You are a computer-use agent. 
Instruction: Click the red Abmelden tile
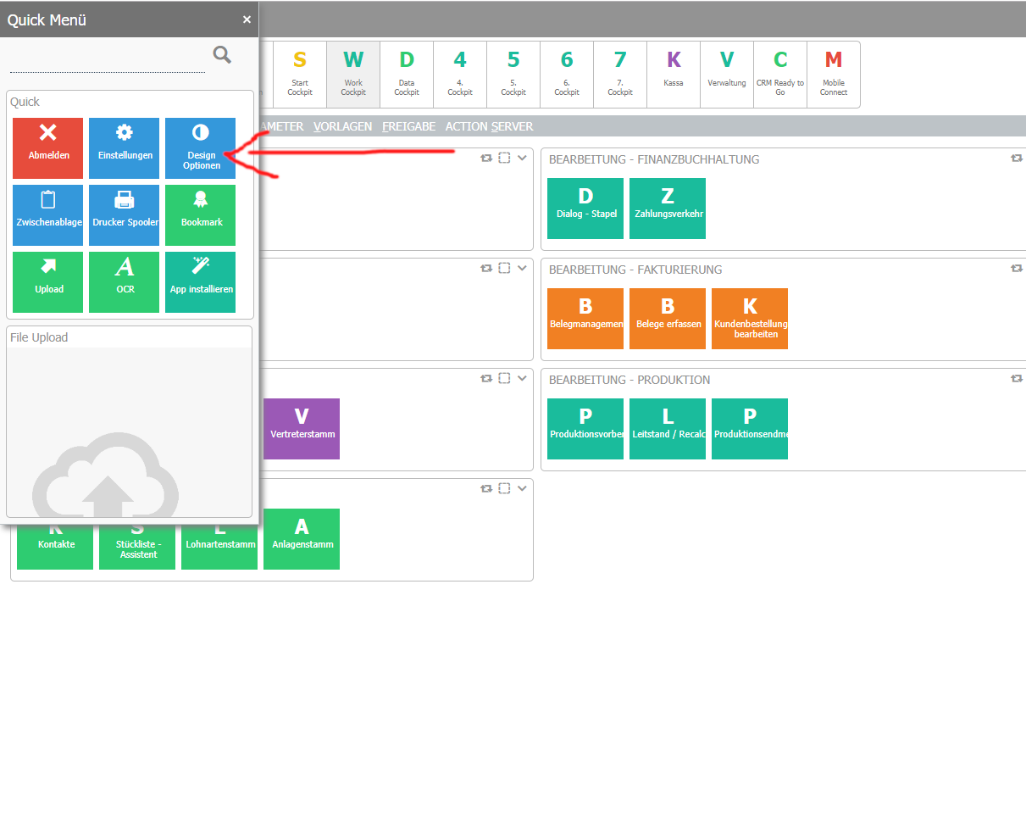48,147
